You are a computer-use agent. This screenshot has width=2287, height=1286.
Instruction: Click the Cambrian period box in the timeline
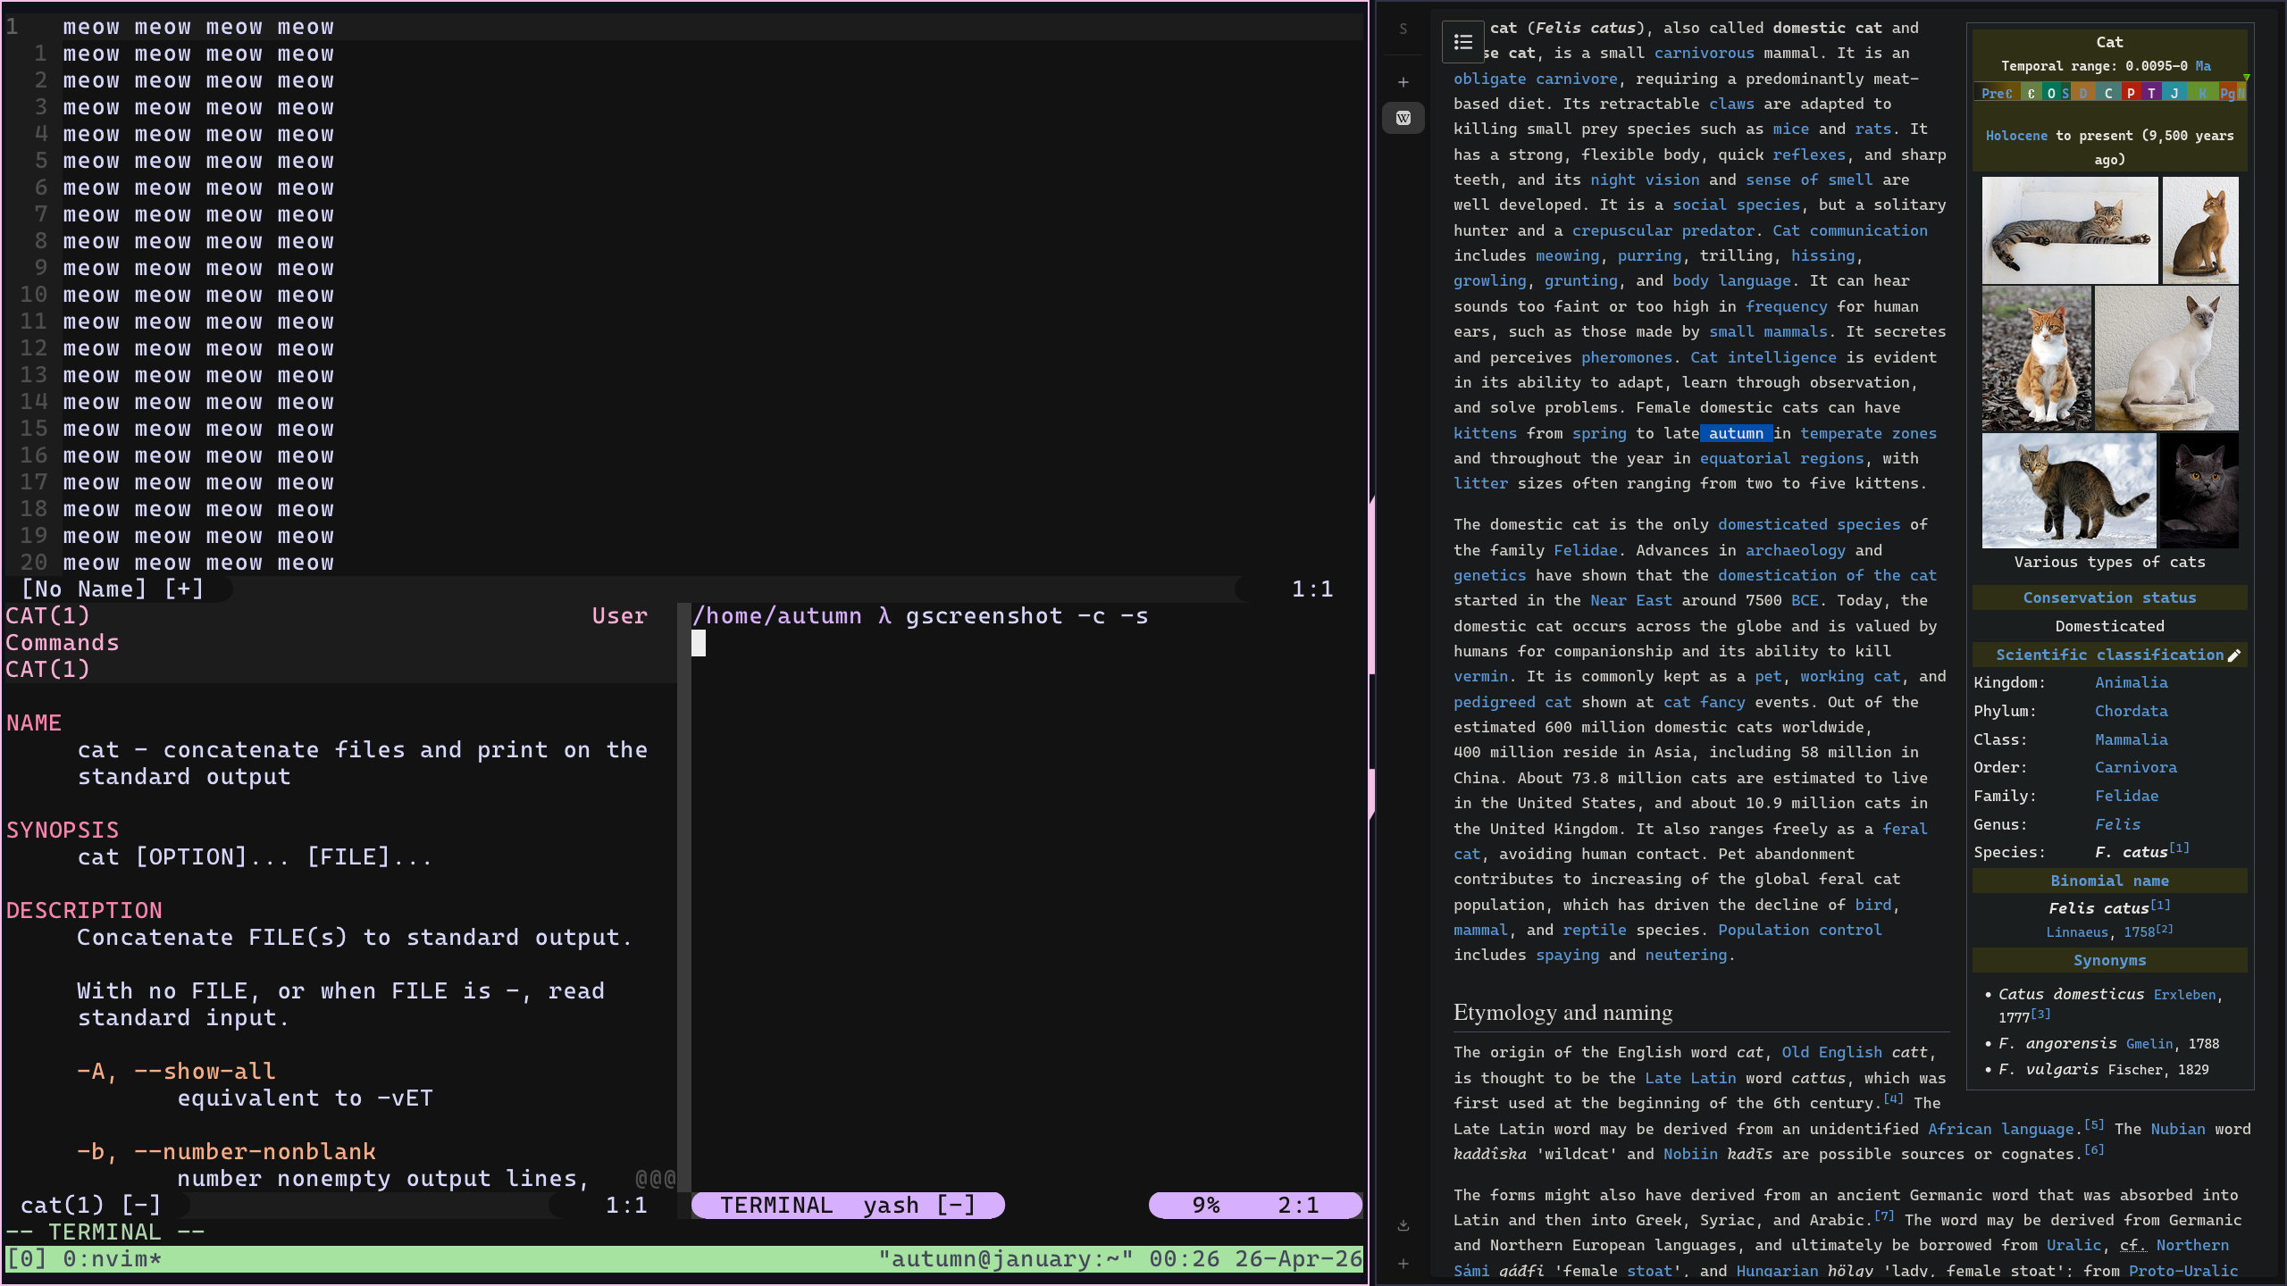(2031, 93)
